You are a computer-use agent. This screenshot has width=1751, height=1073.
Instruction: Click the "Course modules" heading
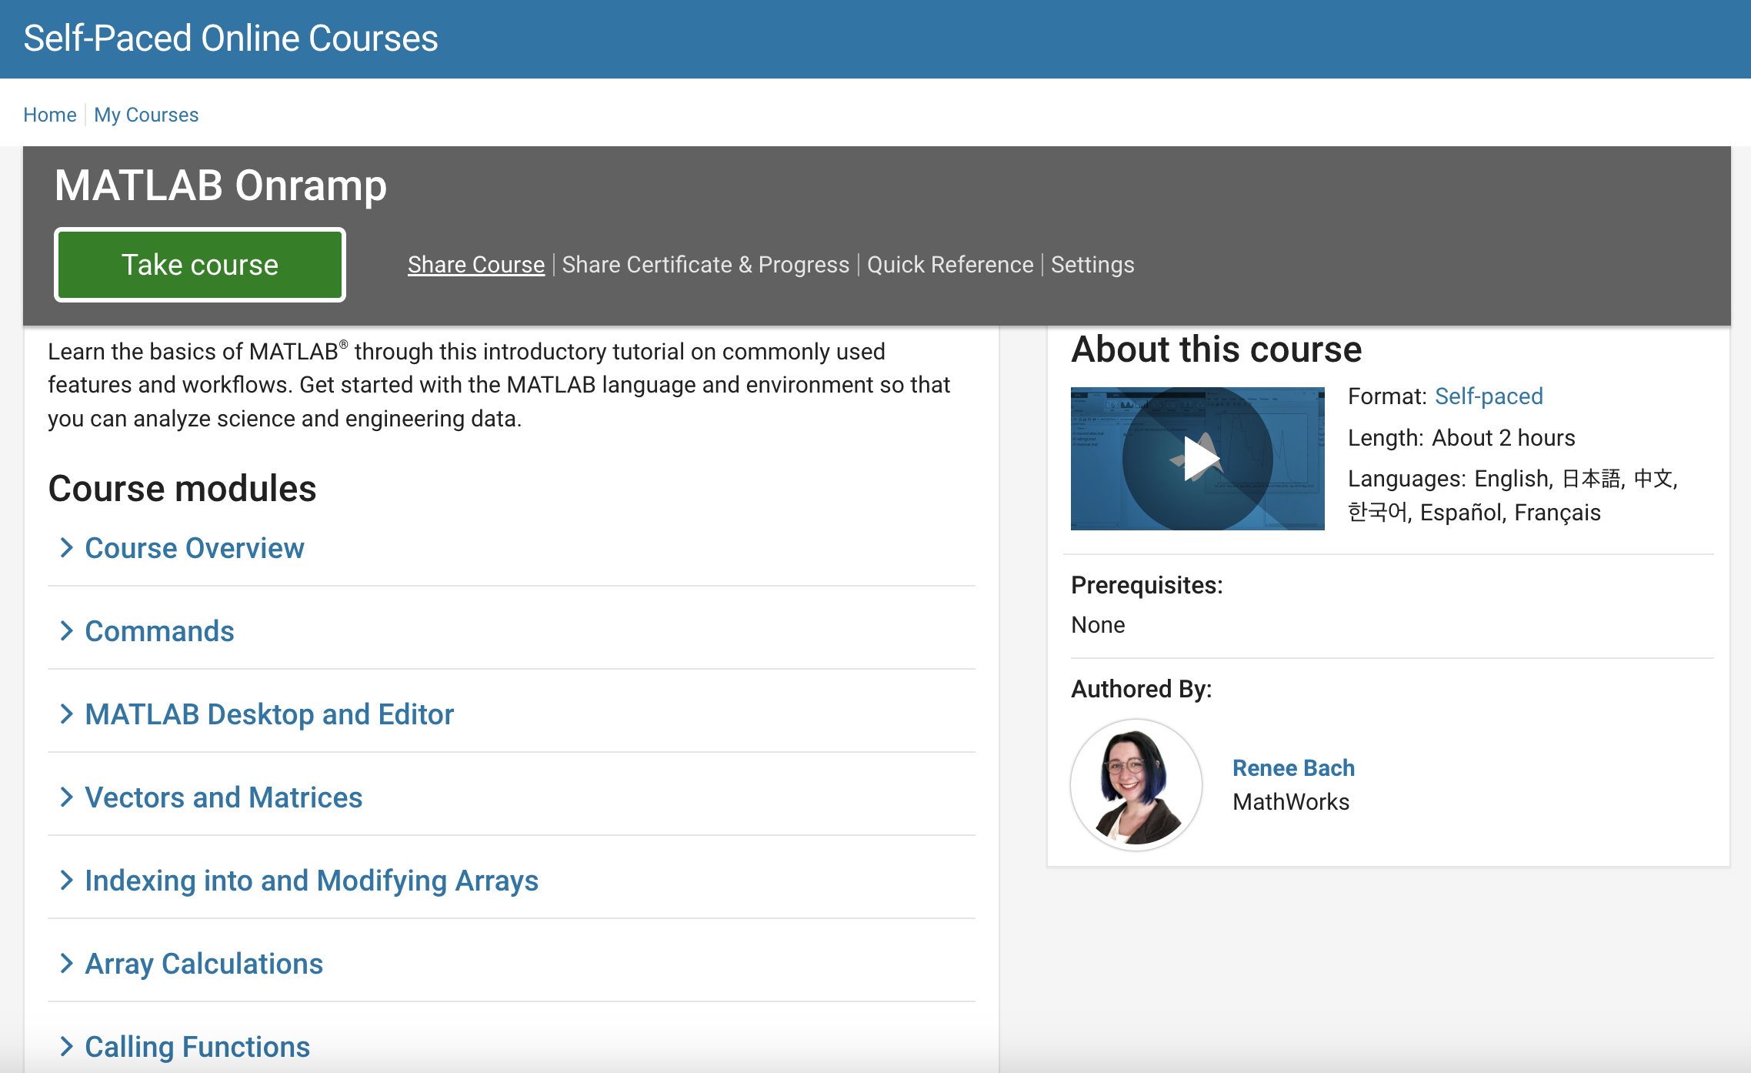point(182,488)
